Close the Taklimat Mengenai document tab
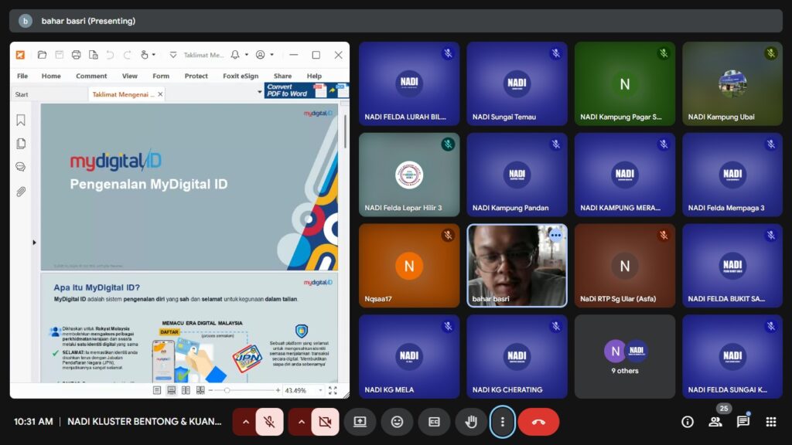 click(x=160, y=94)
